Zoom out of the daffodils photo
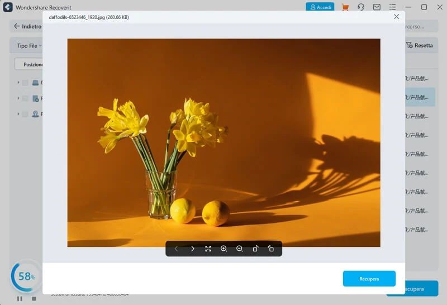 click(x=239, y=249)
